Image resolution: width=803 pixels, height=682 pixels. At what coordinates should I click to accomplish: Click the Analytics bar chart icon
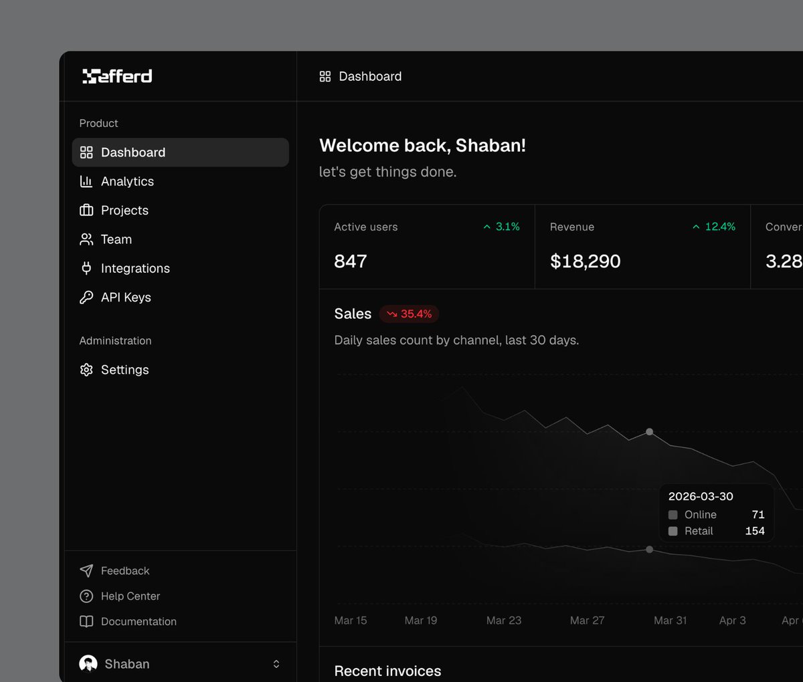[x=86, y=181]
